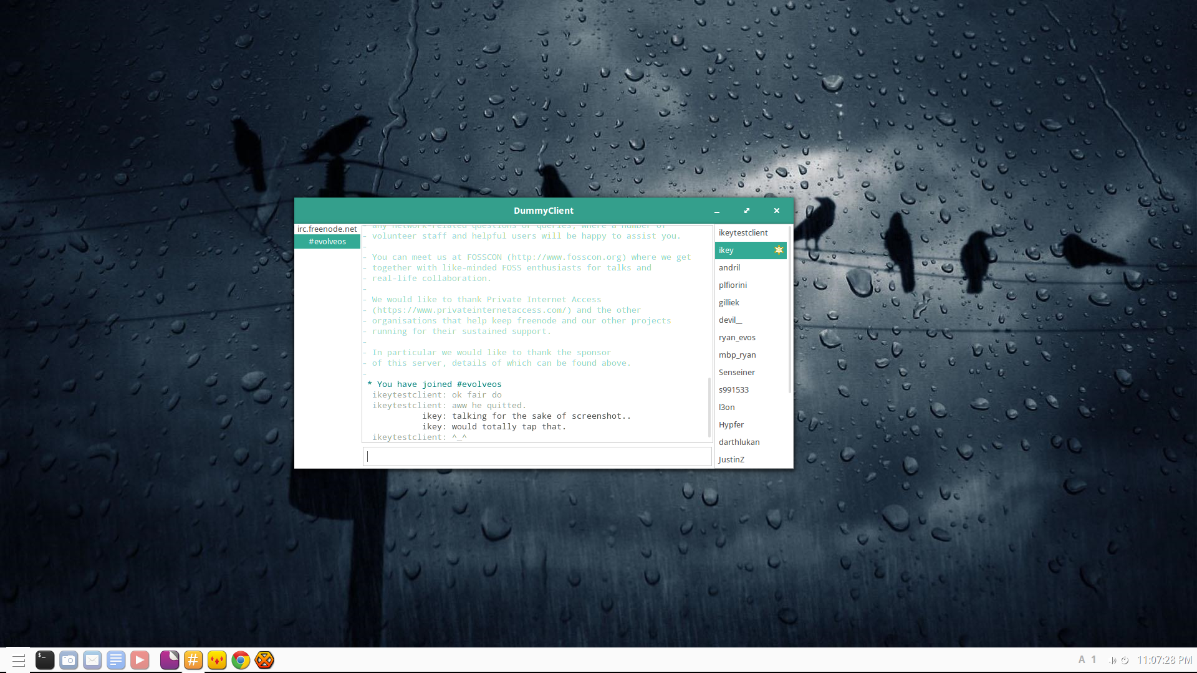Select user ikeytestclient in the nick list
The height and width of the screenshot is (673, 1197).
pyautogui.click(x=751, y=232)
